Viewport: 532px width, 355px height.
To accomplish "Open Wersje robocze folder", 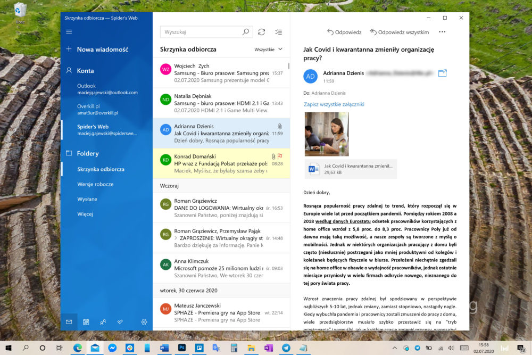I will coord(95,184).
